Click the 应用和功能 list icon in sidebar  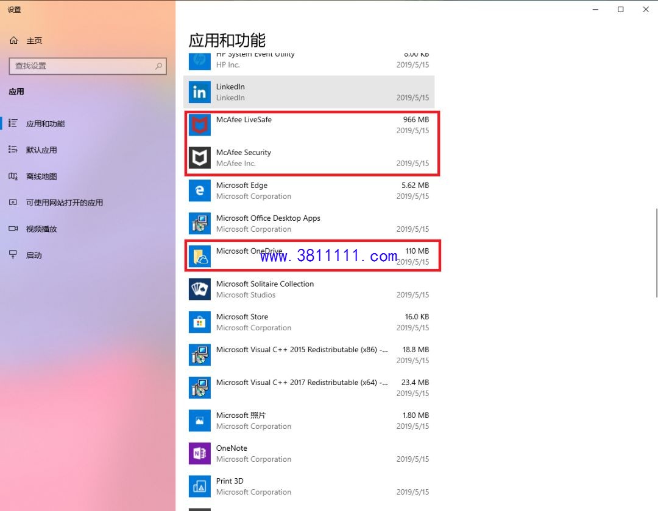[x=13, y=123]
